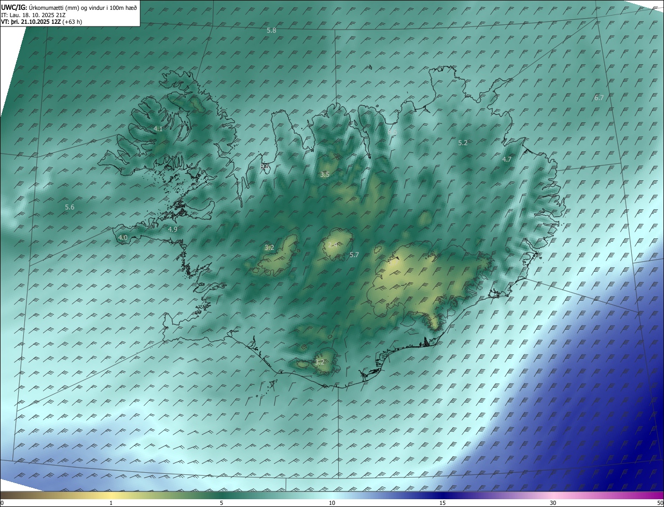This screenshot has height=507, width=664.
Task: Click the 4.0 value label on the map
Action: [123, 238]
